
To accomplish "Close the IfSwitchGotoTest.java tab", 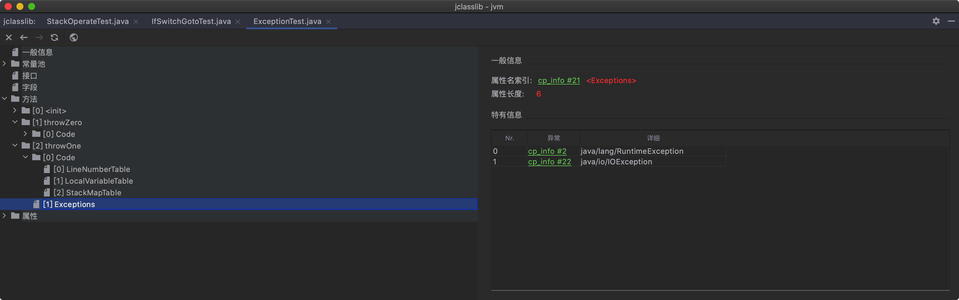I will 238,22.
